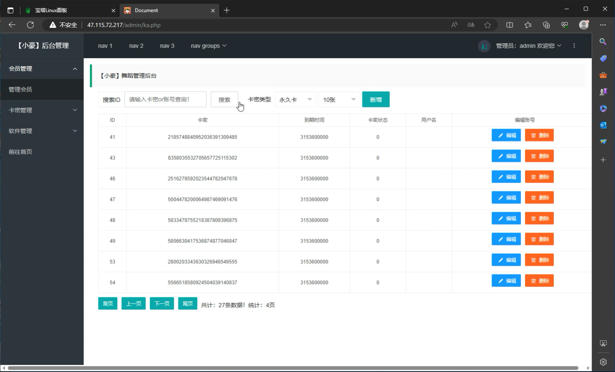615x372 pixels.
Task: Click the 搜索ID card key input field
Action: tap(165, 99)
